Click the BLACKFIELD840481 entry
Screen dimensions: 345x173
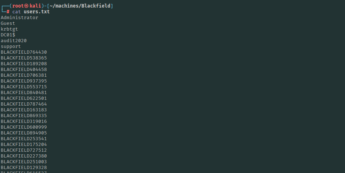pyautogui.click(x=24, y=93)
